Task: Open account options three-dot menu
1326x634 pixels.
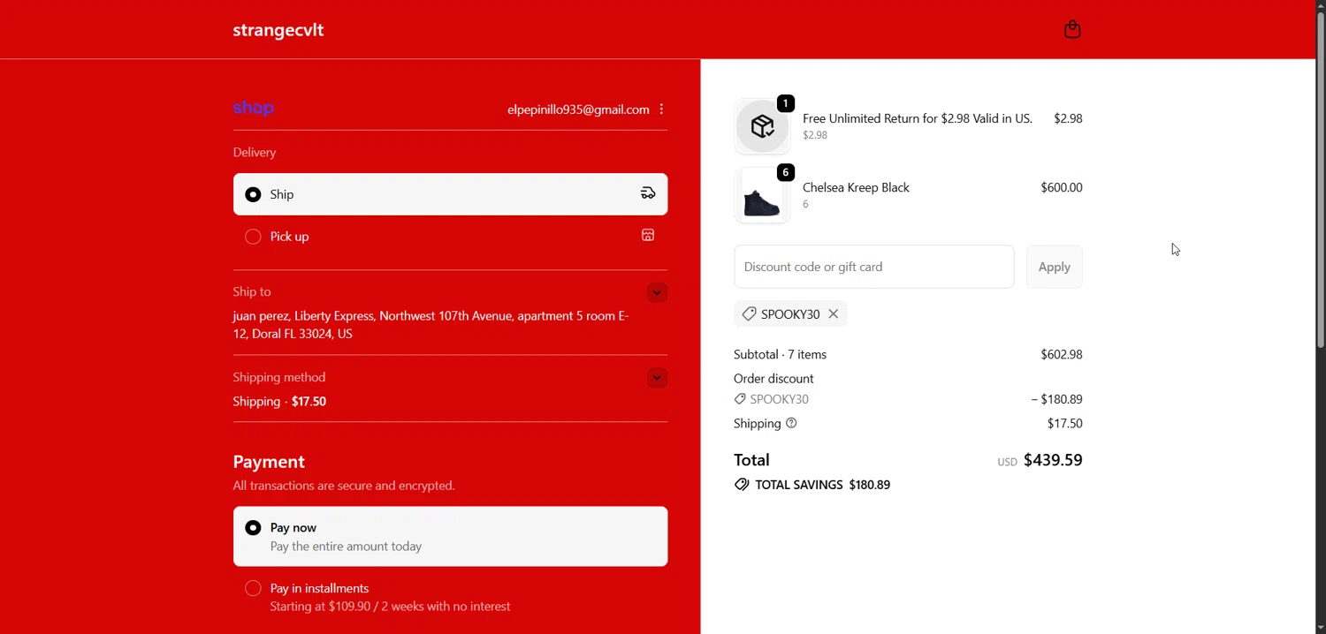Action: 661,109
